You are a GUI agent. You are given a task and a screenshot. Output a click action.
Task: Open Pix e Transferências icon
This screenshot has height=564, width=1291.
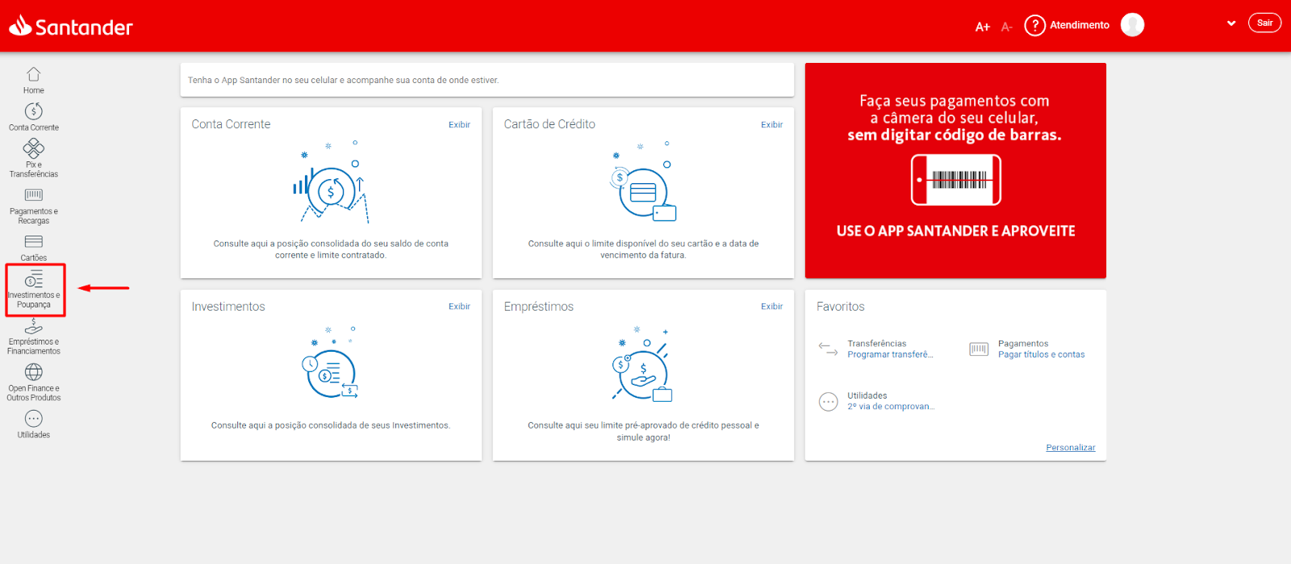click(33, 148)
